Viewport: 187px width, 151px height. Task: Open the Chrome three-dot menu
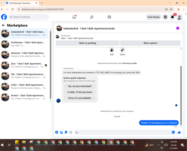click(184, 9)
